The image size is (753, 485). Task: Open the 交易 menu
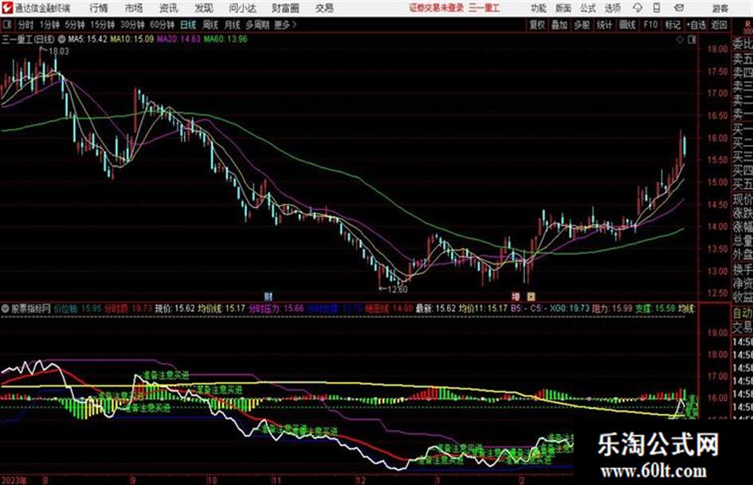(x=324, y=8)
